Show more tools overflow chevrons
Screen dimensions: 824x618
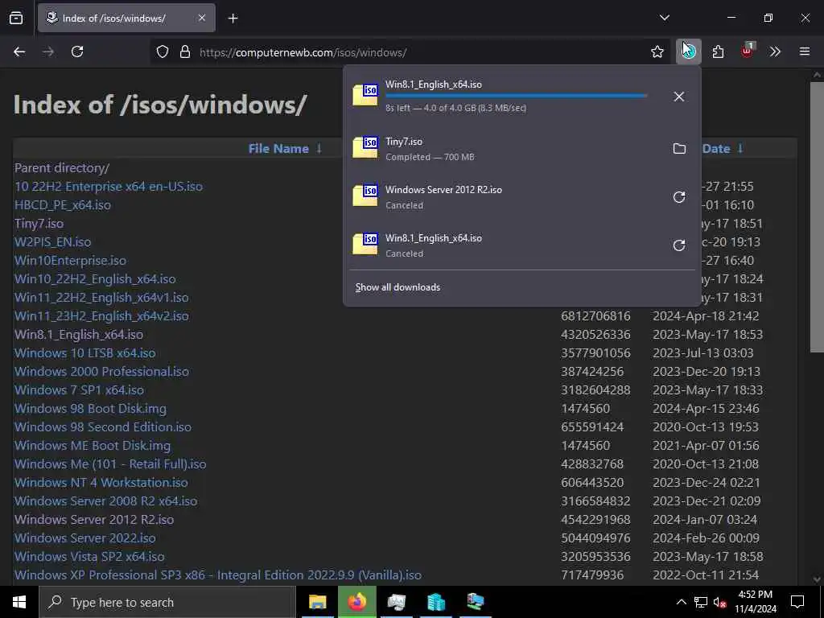(x=775, y=51)
